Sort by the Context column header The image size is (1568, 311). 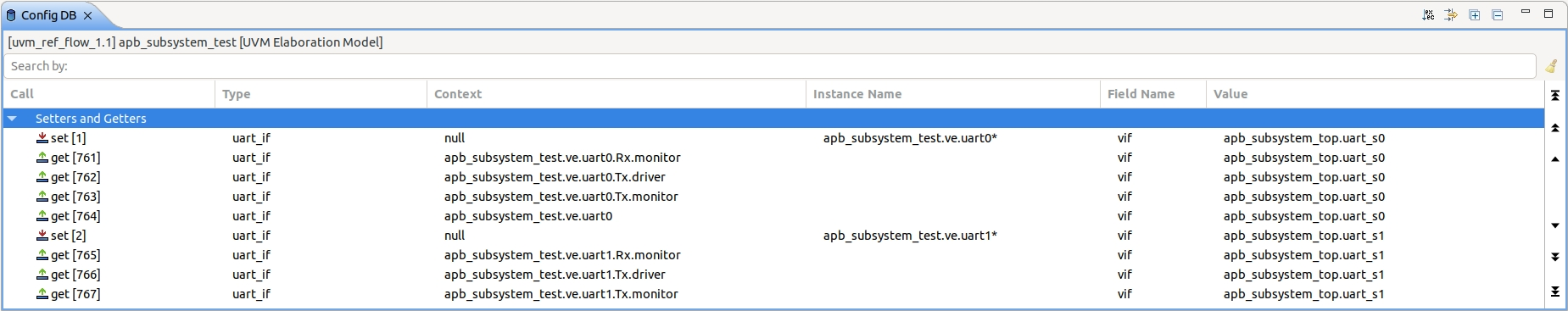(616, 94)
